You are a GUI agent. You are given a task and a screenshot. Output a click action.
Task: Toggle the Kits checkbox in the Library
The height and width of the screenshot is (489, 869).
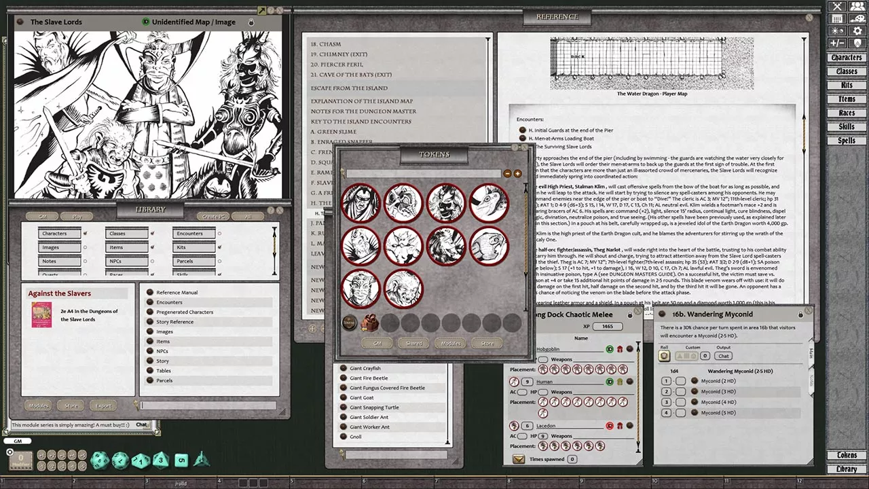point(219,247)
